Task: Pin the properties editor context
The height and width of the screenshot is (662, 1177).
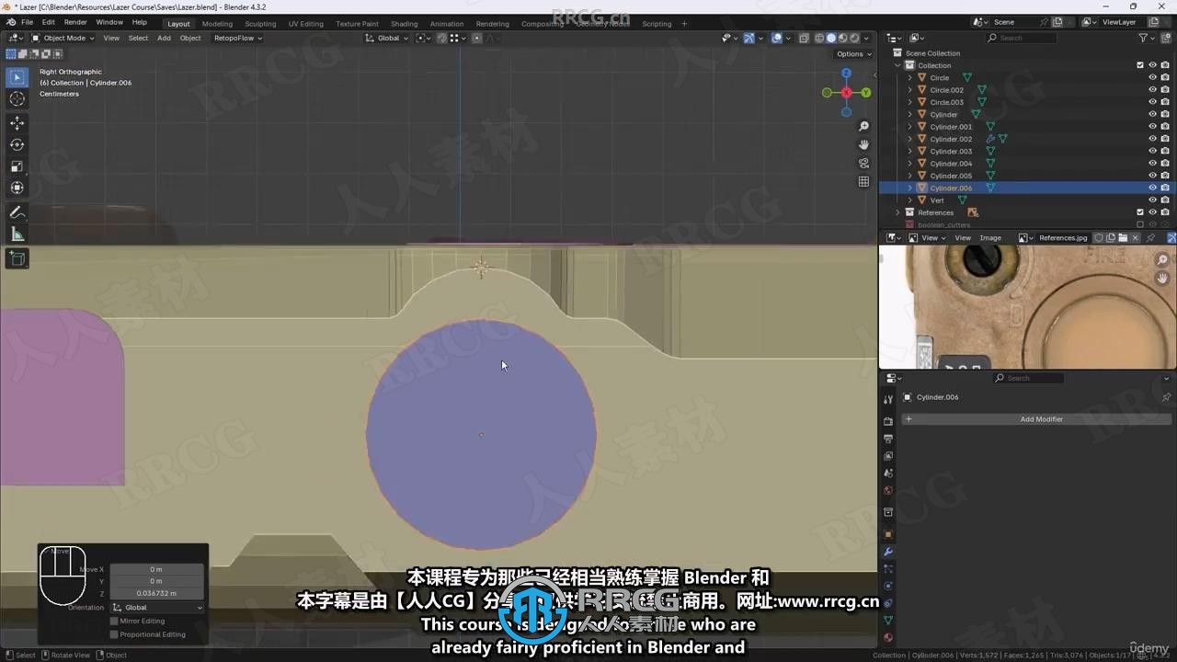Action: coord(1166,397)
